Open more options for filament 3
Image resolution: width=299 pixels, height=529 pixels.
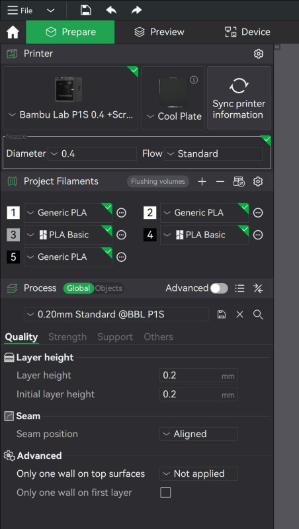[122, 235]
